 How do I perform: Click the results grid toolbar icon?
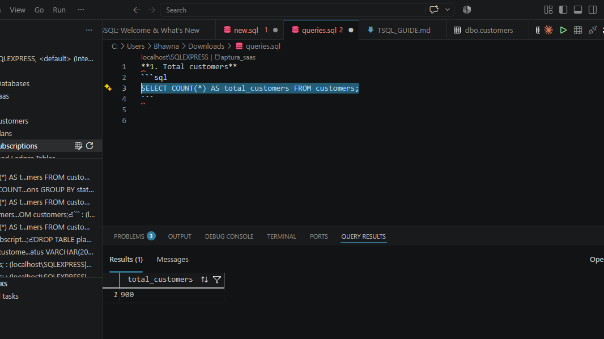(x=578, y=30)
